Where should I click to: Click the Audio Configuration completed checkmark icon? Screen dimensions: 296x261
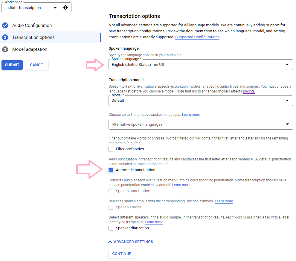point(5,25)
